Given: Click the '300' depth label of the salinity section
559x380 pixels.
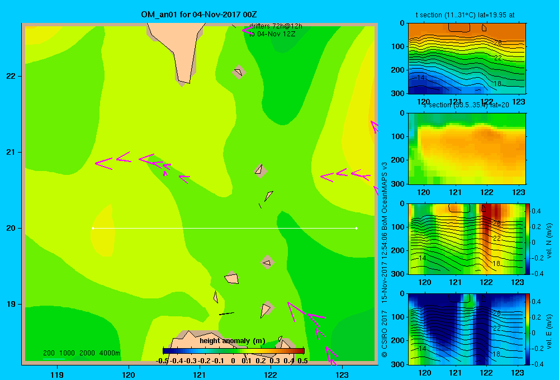Looking at the screenshot, I should [398, 184].
